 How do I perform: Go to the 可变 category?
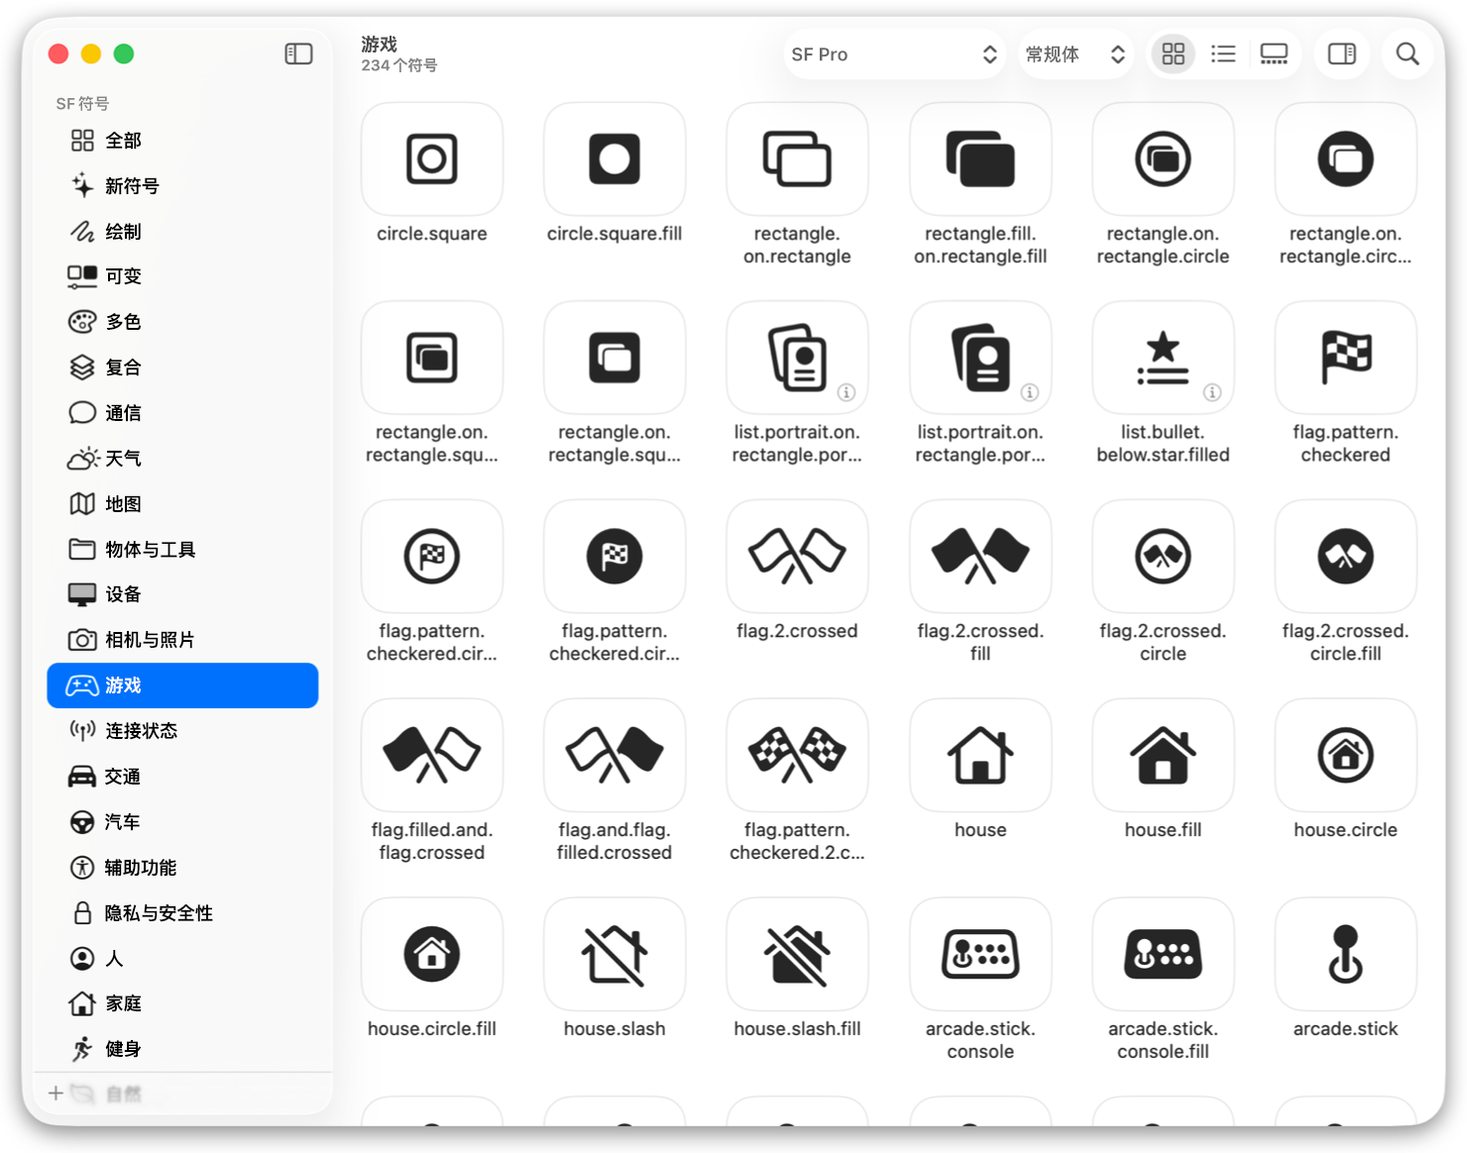182,276
